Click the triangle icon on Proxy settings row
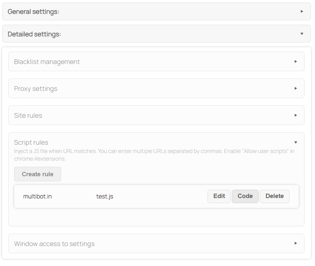This screenshot has height=266, width=315. [296, 88]
